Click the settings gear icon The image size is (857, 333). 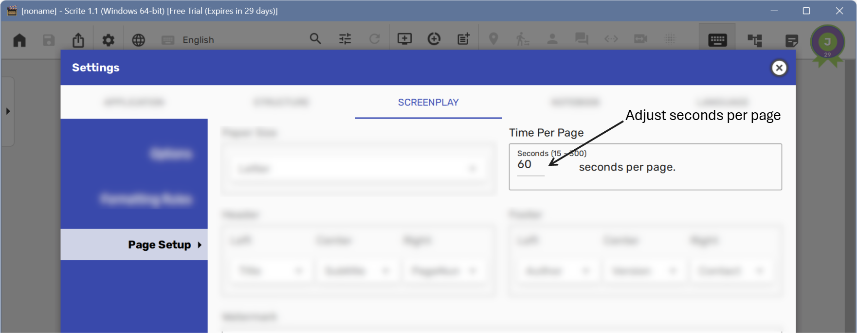(x=108, y=40)
